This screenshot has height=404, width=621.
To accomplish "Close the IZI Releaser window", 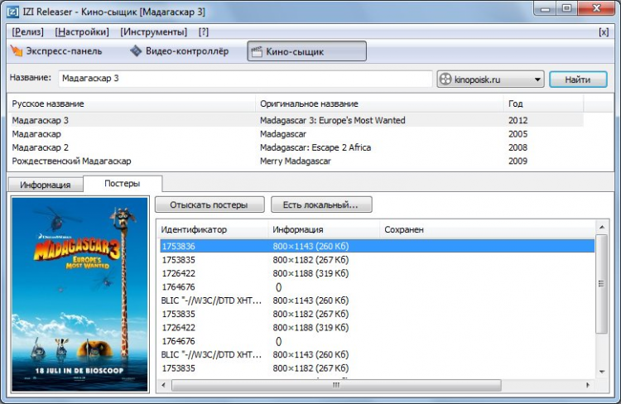I will point(596,9).
